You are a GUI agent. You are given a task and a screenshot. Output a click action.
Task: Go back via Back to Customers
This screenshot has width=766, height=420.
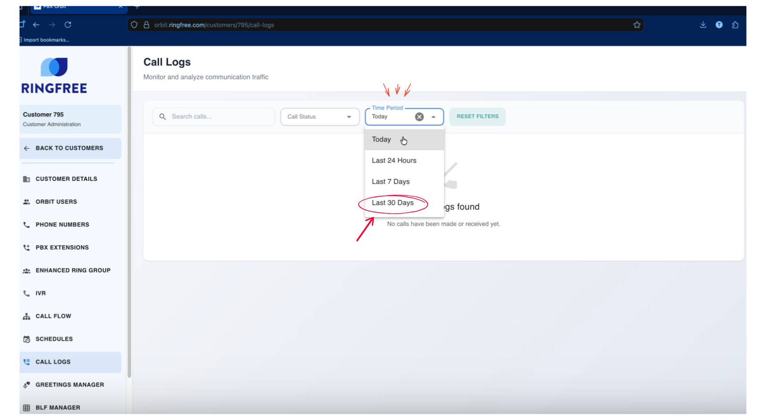point(70,148)
